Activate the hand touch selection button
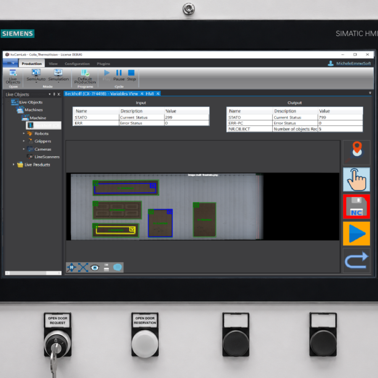Screen dimensions: 378x378 (356, 180)
